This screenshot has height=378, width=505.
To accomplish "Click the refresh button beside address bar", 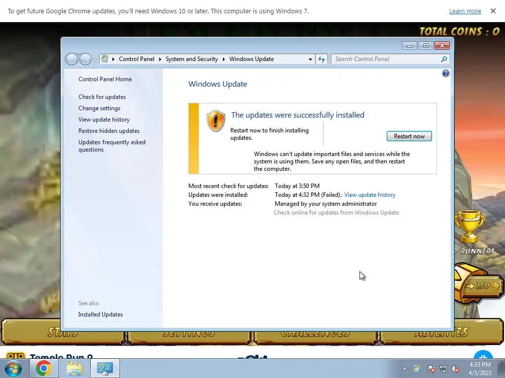I will (322, 59).
